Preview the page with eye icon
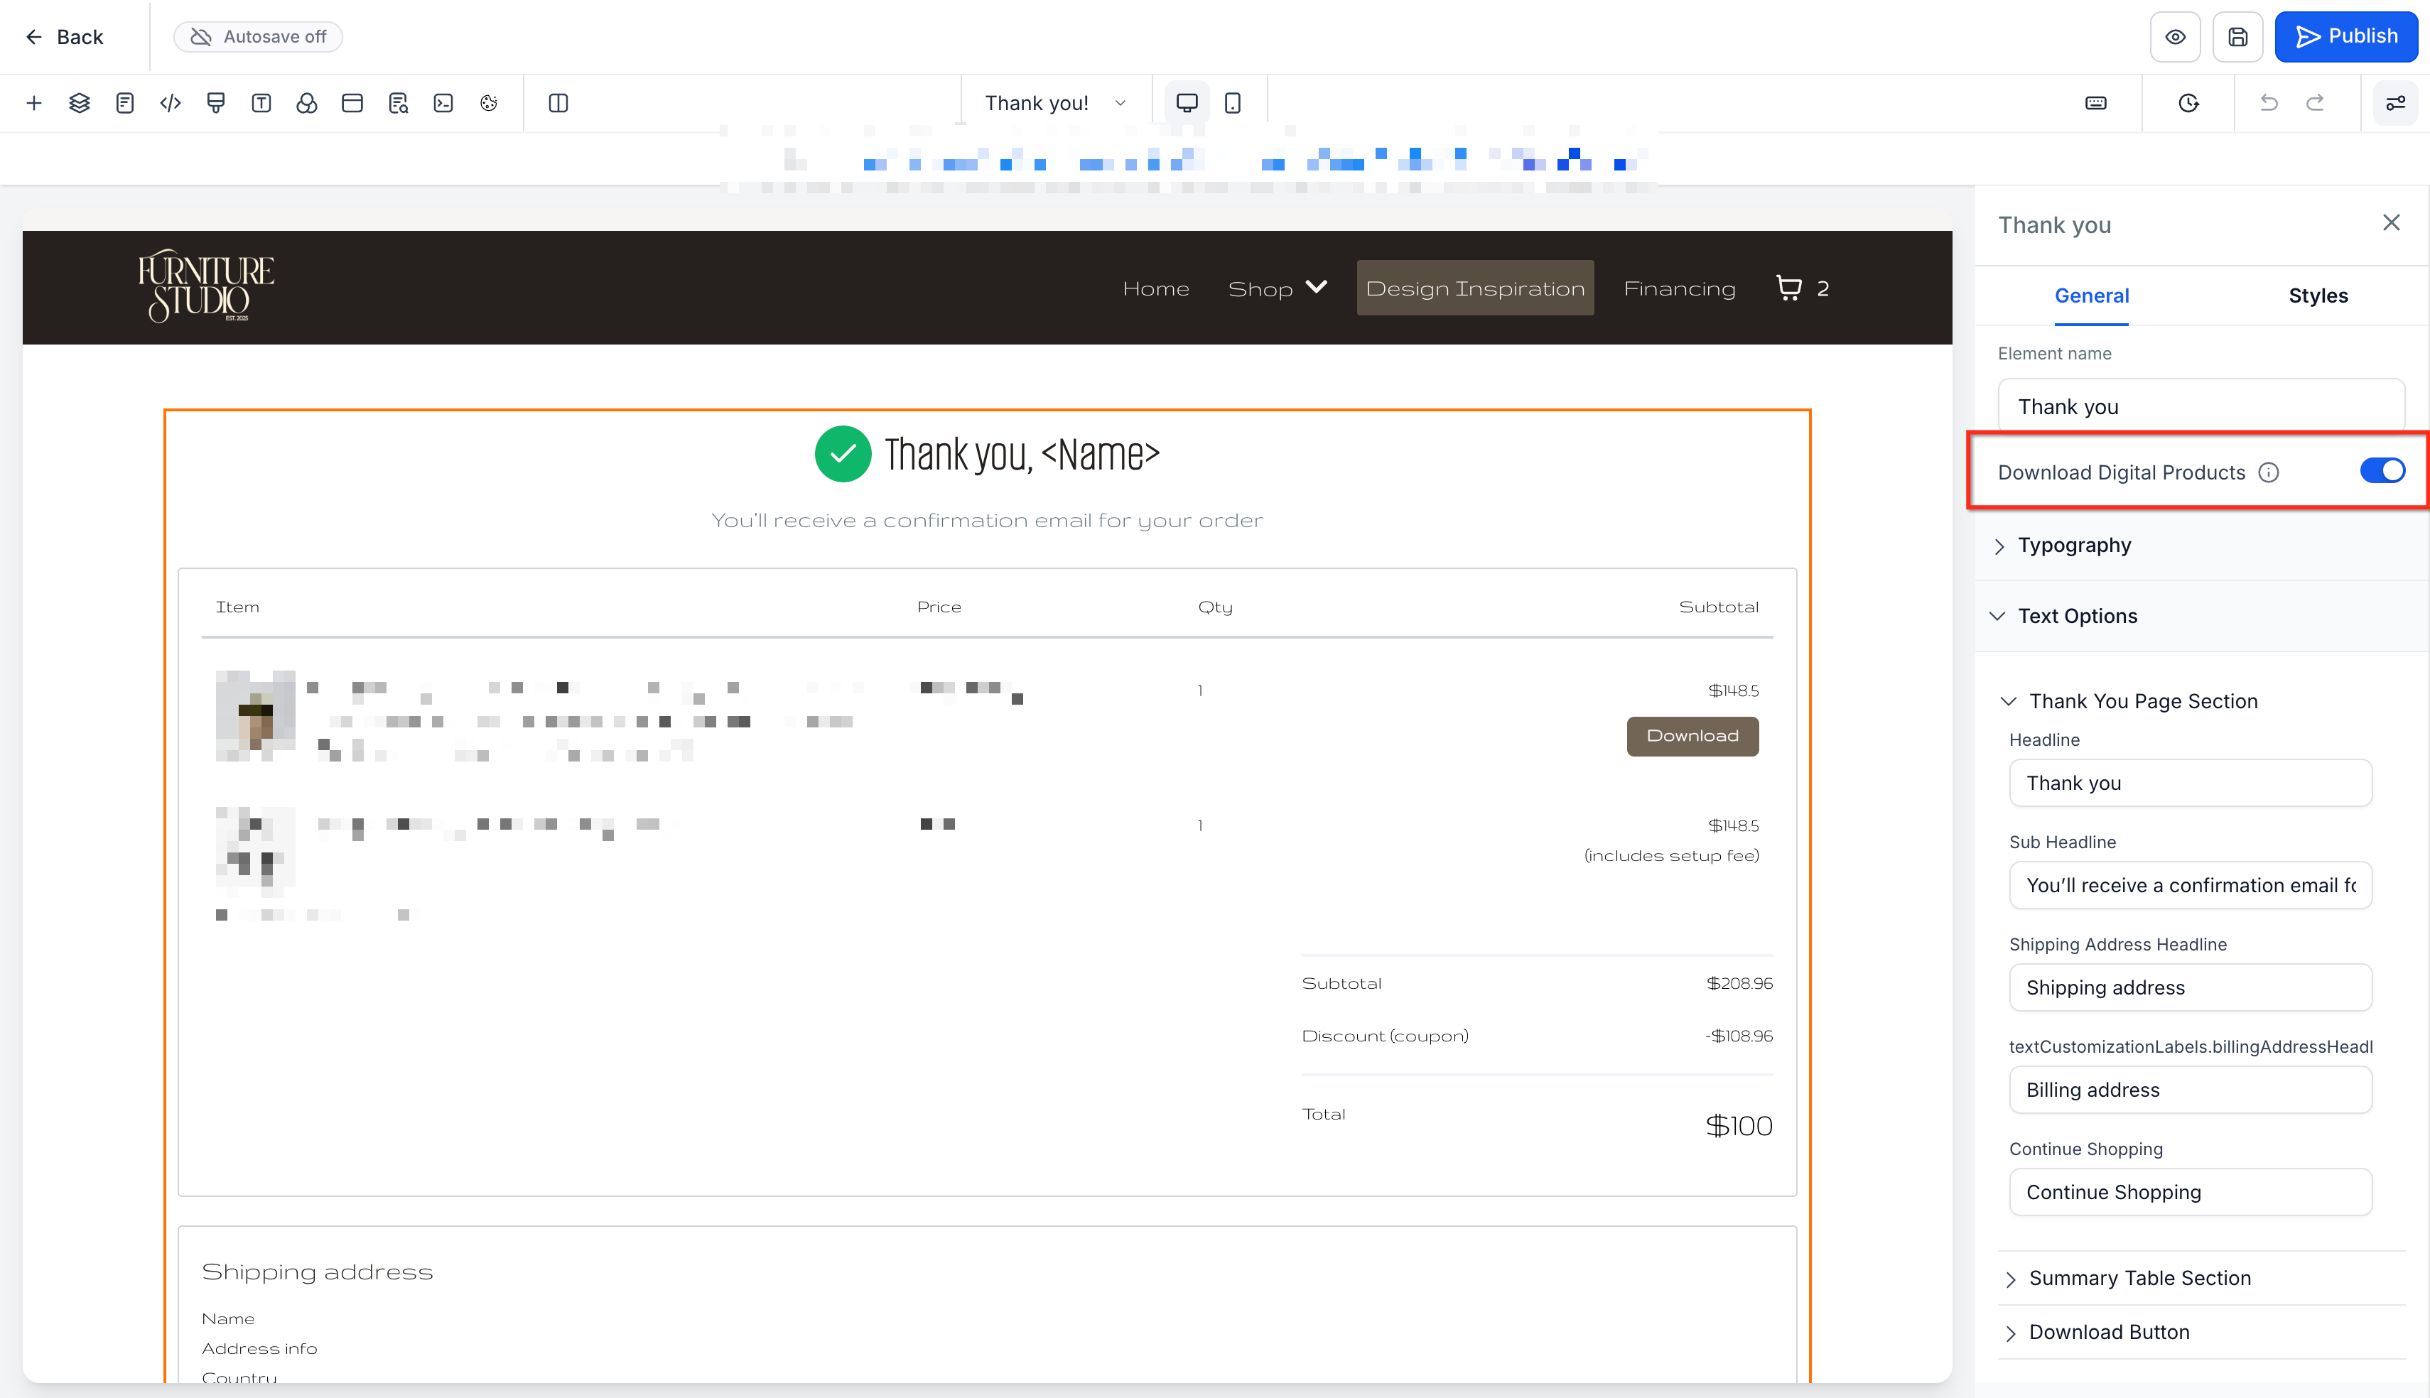This screenshot has height=1398, width=2430. [2175, 36]
